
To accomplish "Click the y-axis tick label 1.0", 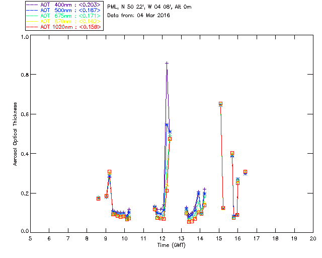I will coord(25,37).
